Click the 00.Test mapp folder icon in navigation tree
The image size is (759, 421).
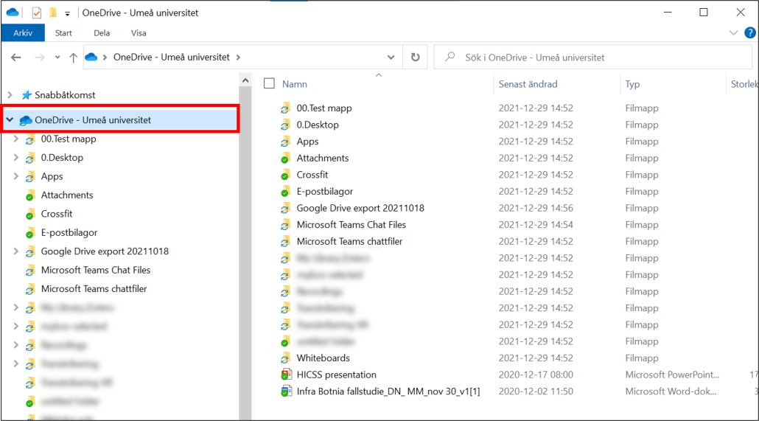point(30,139)
